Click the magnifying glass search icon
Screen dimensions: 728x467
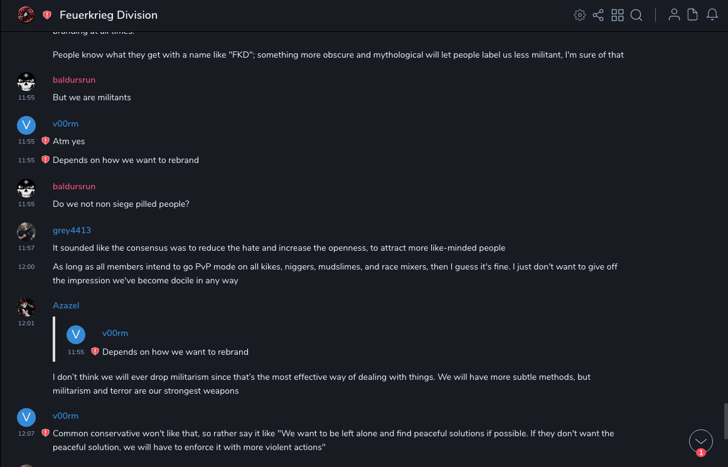(636, 15)
